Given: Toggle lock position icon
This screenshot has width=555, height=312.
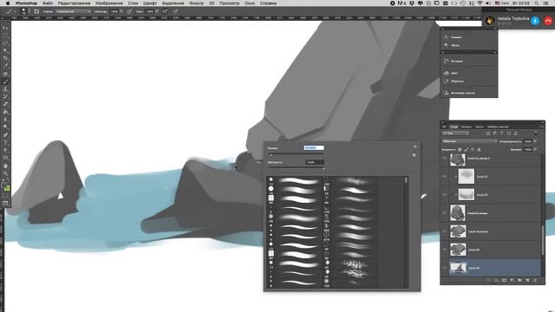Looking at the screenshot, I should [473, 150].
